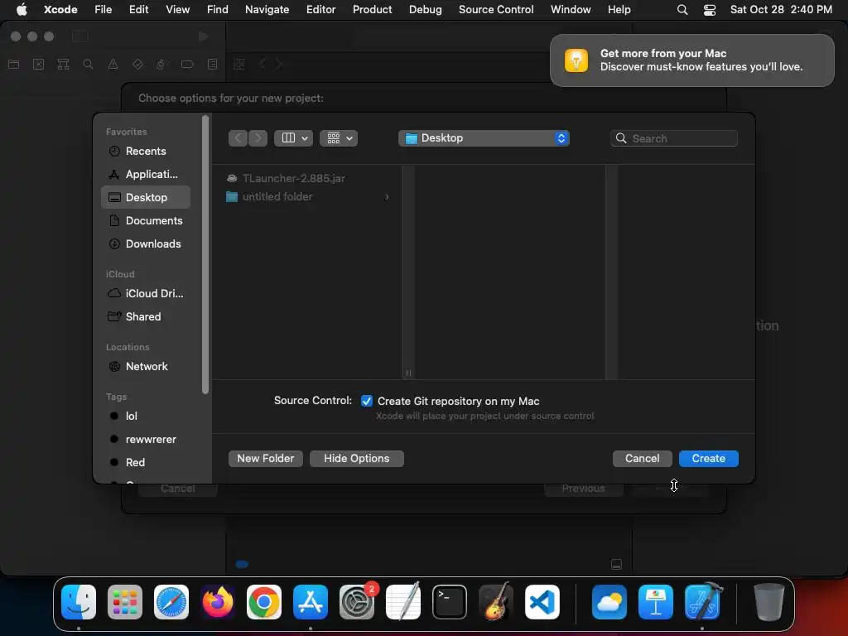Open Visual Studio Code from the Dock
Image resolution: width=848 pixels, height=636 pixels.
(x=542, y=602)
